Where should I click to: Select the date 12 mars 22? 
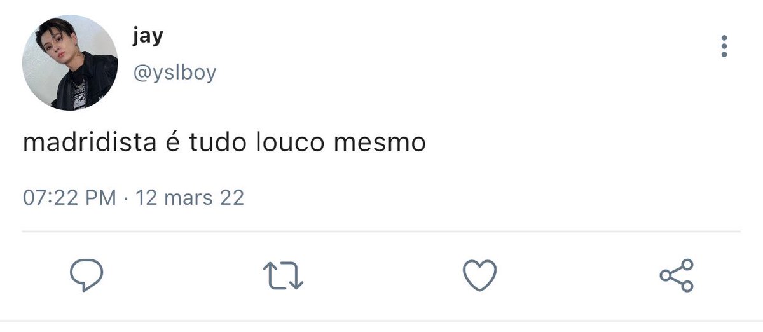pyautogui.click(x=190, y=197)
